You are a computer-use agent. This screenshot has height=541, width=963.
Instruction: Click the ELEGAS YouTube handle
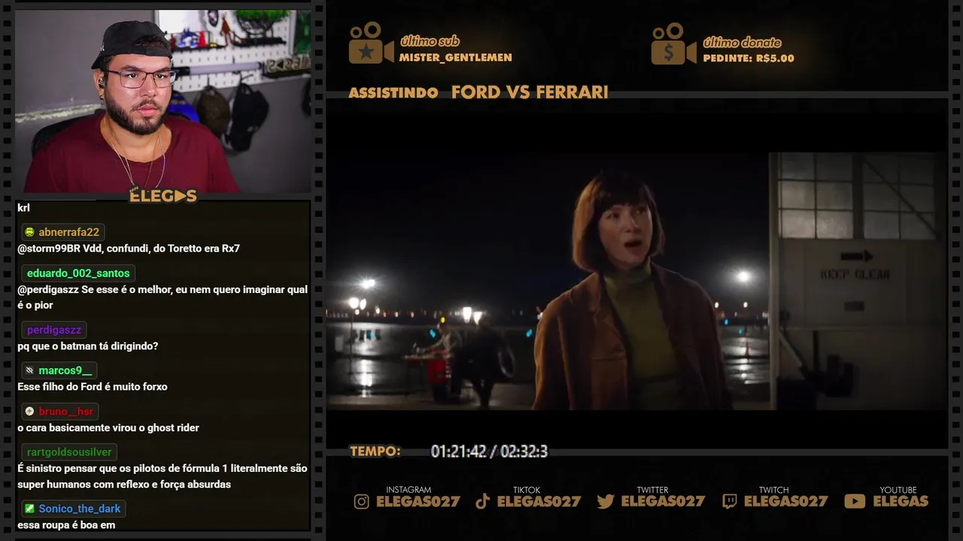click(901, 501)
